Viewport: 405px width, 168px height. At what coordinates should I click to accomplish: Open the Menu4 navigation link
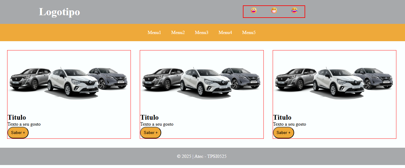point(225,33)
